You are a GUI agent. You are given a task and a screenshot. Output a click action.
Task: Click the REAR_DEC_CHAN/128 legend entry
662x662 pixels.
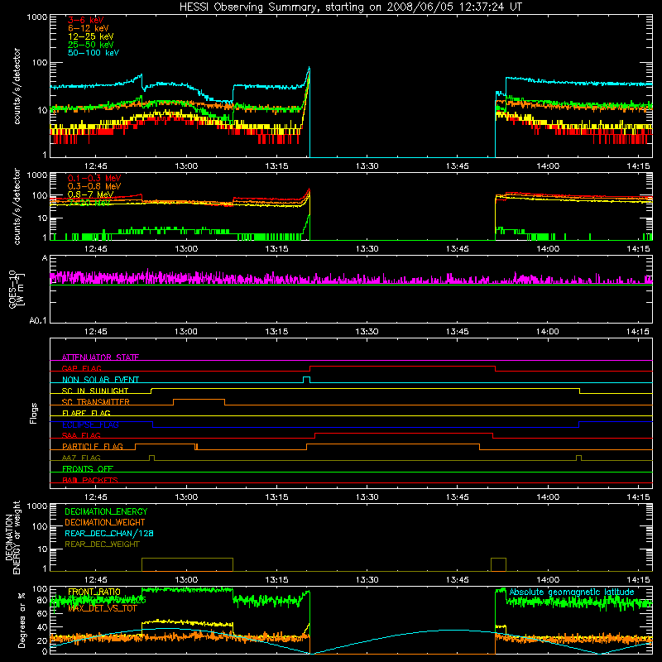(109, 533)
